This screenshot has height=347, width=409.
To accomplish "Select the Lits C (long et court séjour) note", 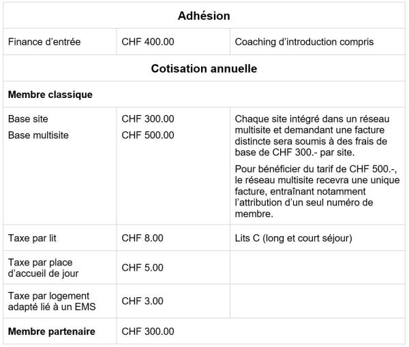I will tap(292, 238).
